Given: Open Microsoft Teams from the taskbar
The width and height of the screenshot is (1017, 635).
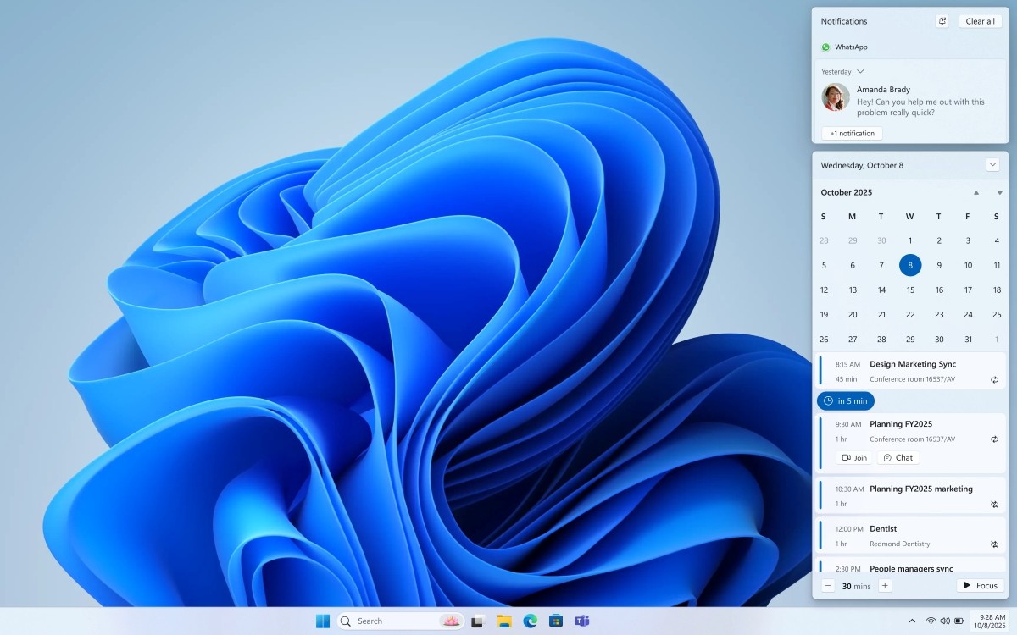Looking at the screenshot, I should 583,621.
